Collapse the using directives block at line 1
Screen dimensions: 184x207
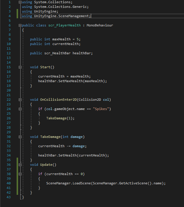click(x=20, y=2)
